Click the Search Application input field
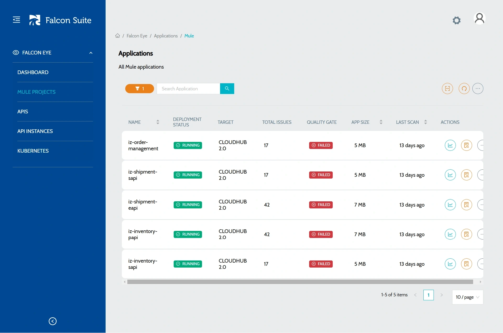This screenshot has width=503, height=333. pyautogui.click(x=188, y=88)
